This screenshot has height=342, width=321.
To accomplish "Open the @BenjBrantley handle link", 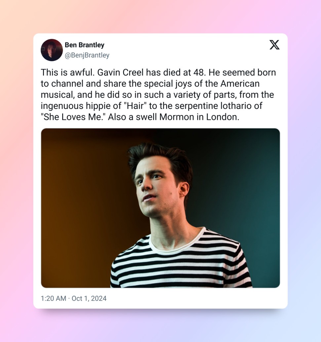I will [87, 55].
